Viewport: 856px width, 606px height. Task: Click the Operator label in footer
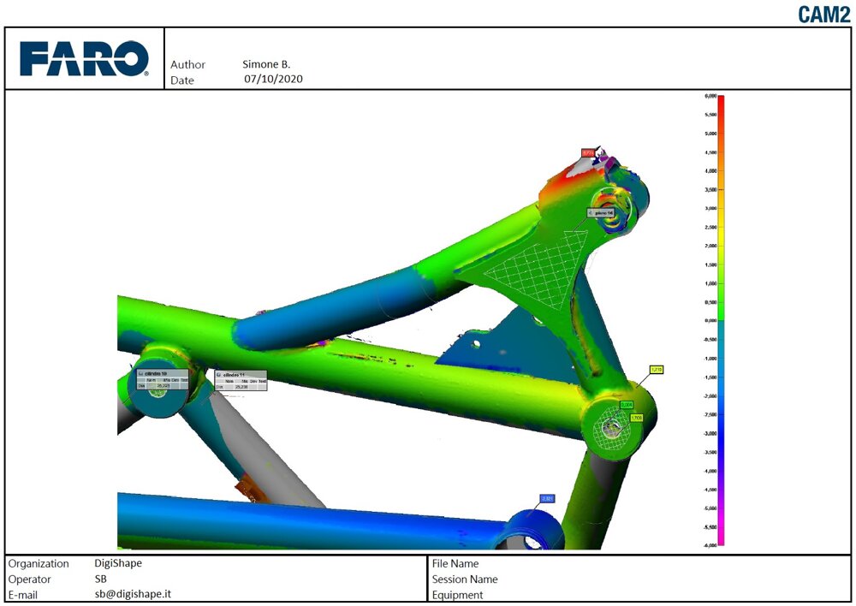point(29,579)
